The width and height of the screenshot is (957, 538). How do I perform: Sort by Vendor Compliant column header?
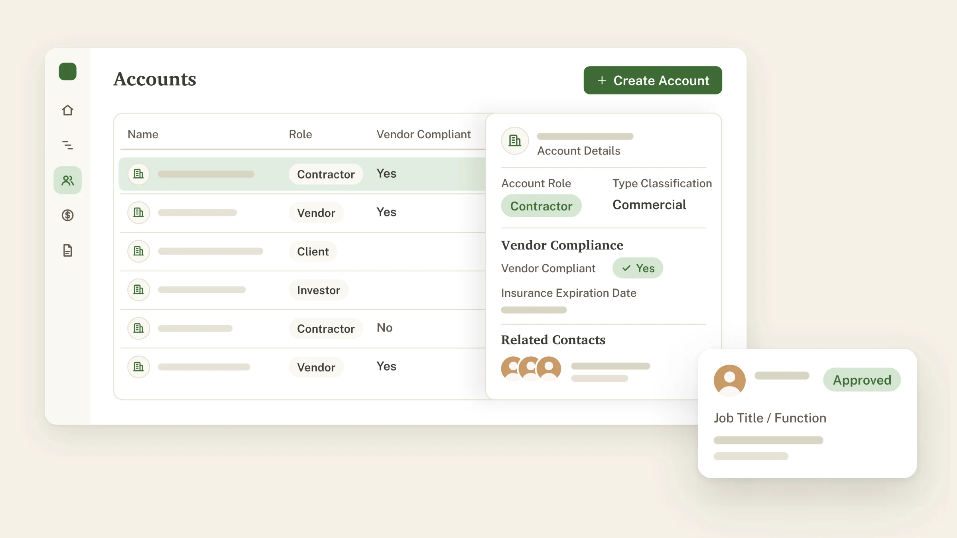pos(423,134)
